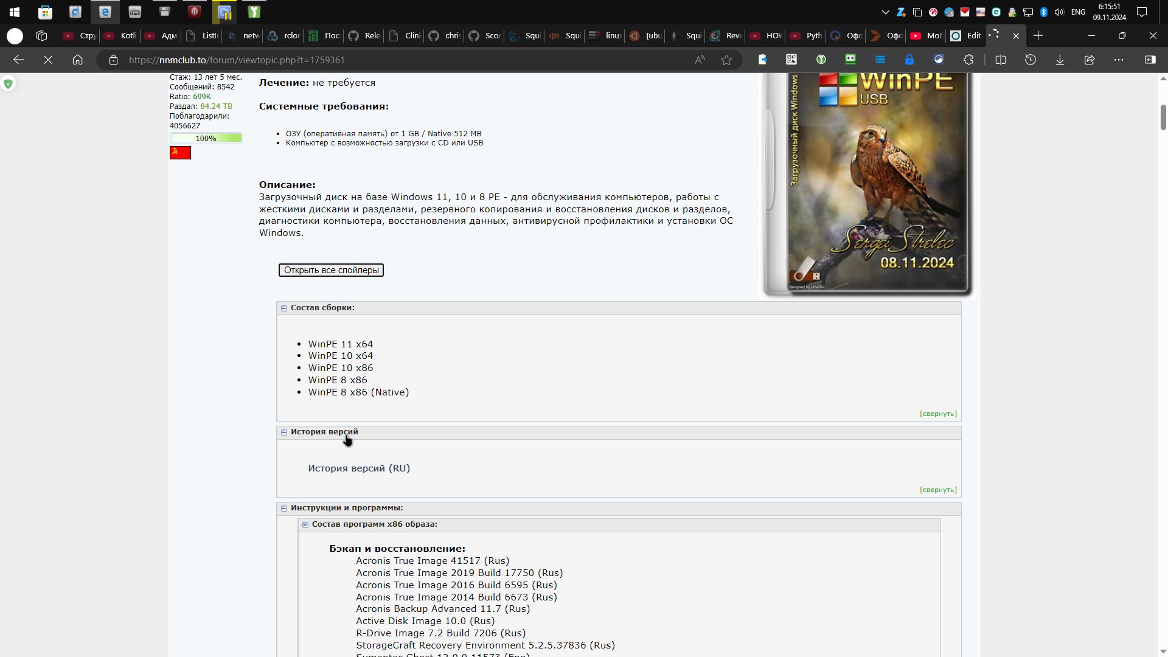Click the 100% reputation progress bar
Screen dimensions: 1168x657
pyautogui.click(x=206, y=138)
